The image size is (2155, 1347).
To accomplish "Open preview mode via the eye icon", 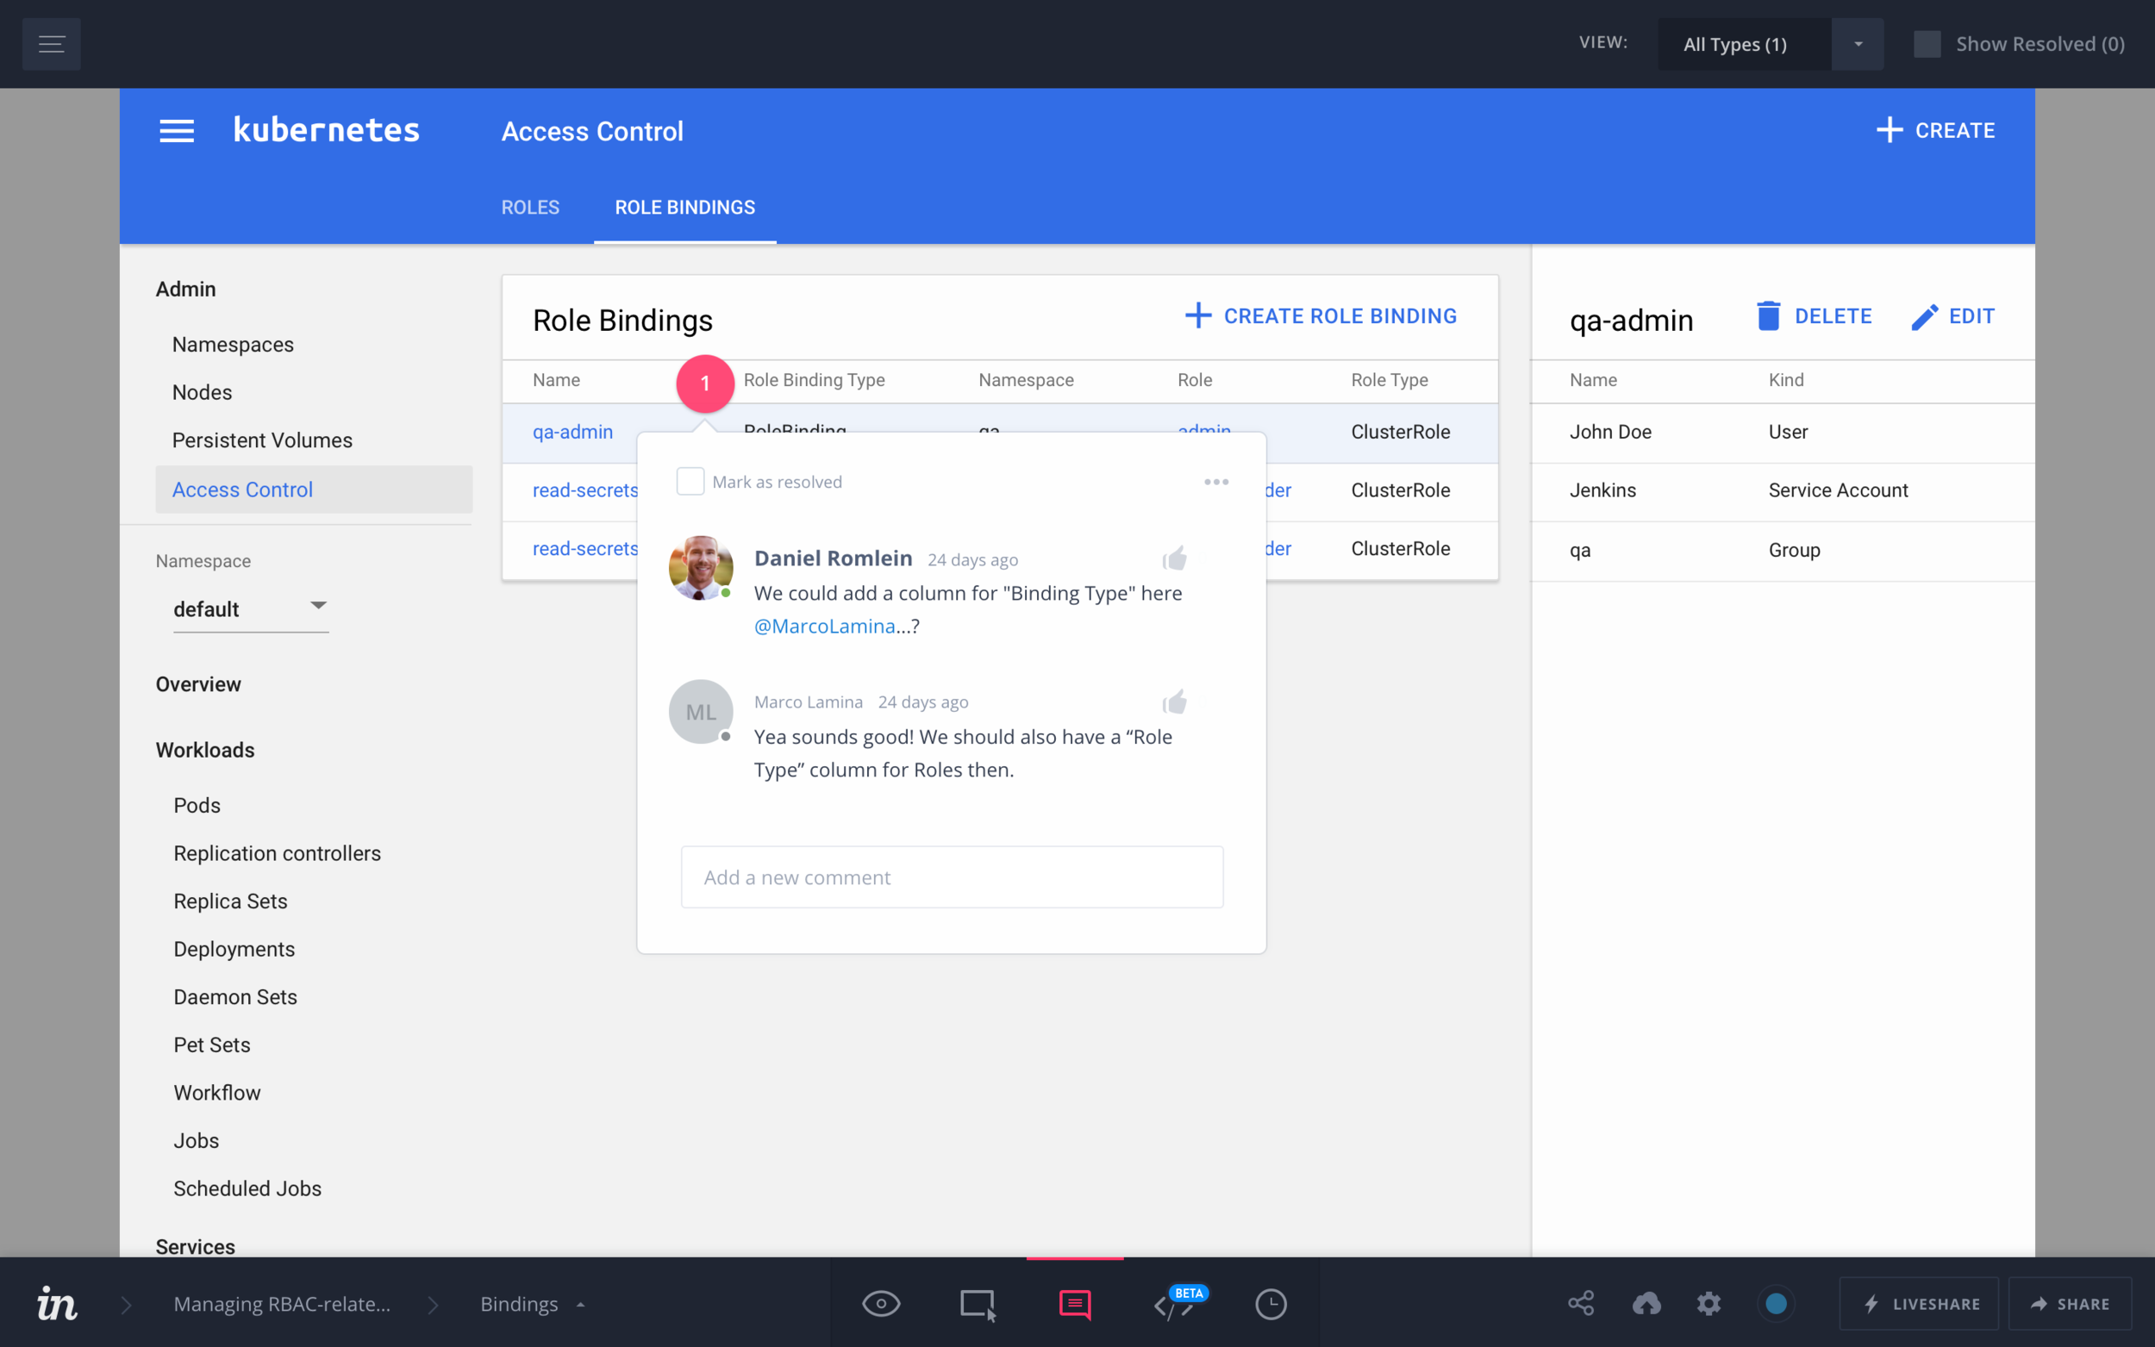I will pos(881,1302).
